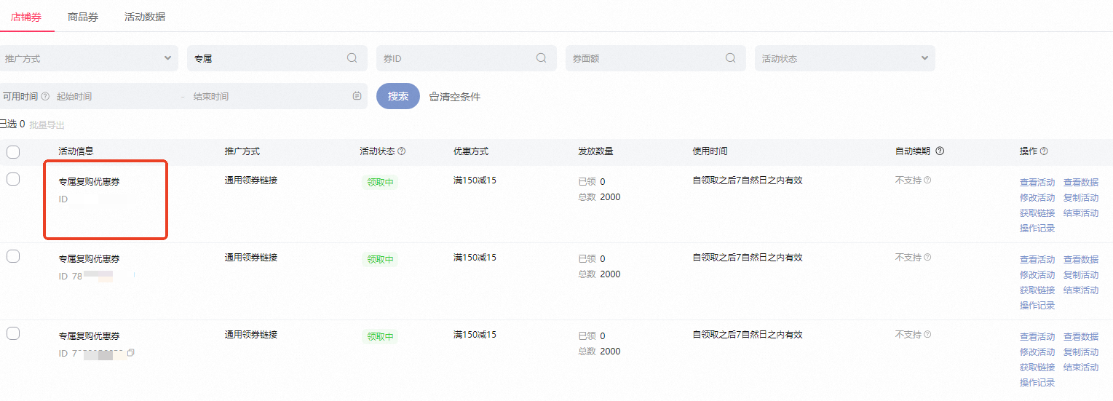This screenshot has height=401, width=1113.
Task: Click the help icon beside 活动状态 column header
Action: point(401,151)
